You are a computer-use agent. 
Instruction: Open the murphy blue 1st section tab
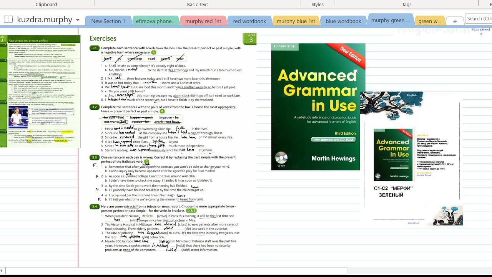pyautogui.click(x=296, y=21)
